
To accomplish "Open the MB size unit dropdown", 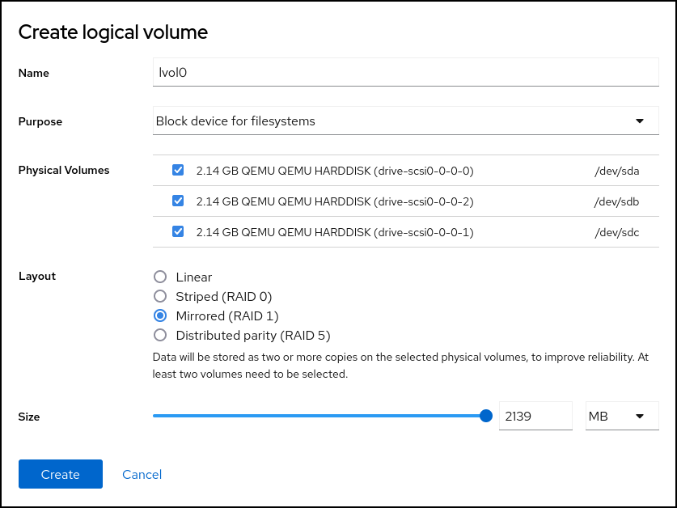I will pyautogui.click(x=620, y=416).
